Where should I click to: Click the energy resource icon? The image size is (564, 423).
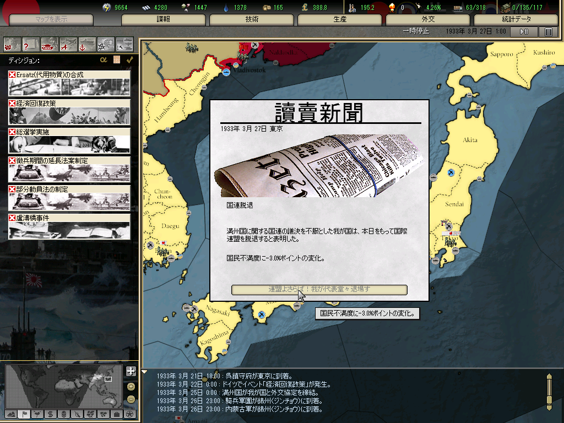[107, 7]
